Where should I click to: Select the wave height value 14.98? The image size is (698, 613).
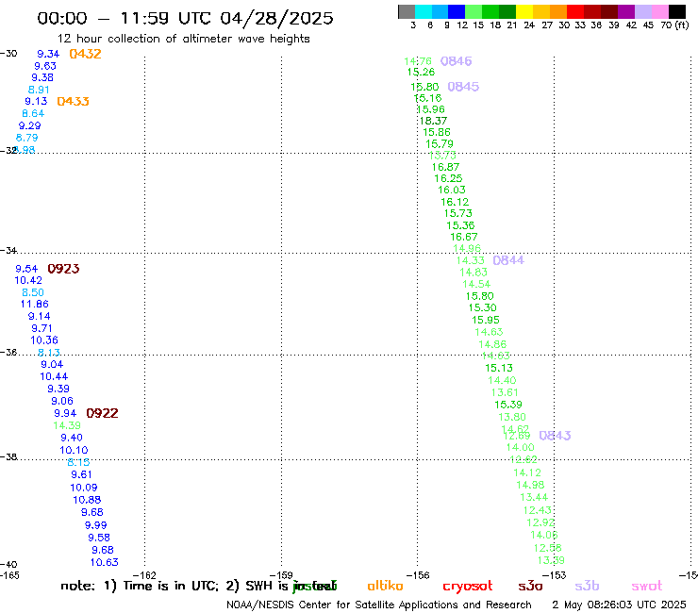pos(530,486)
